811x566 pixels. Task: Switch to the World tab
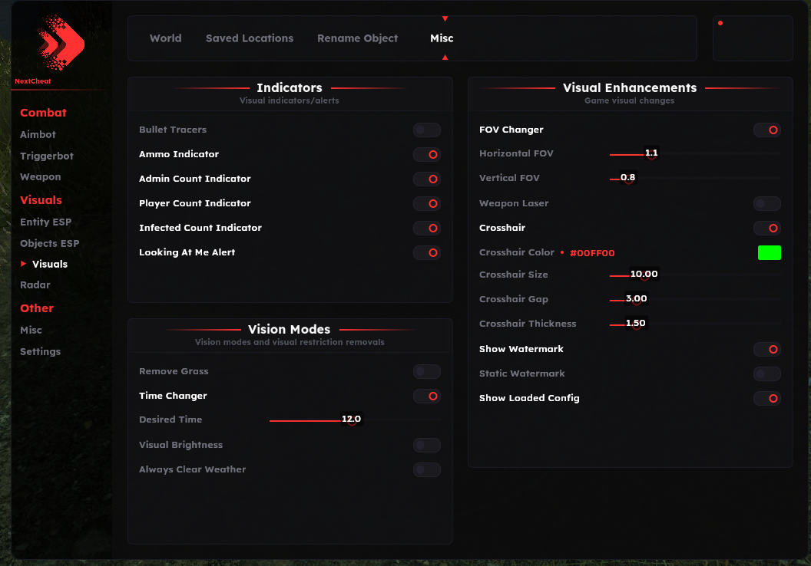point(165,38)
